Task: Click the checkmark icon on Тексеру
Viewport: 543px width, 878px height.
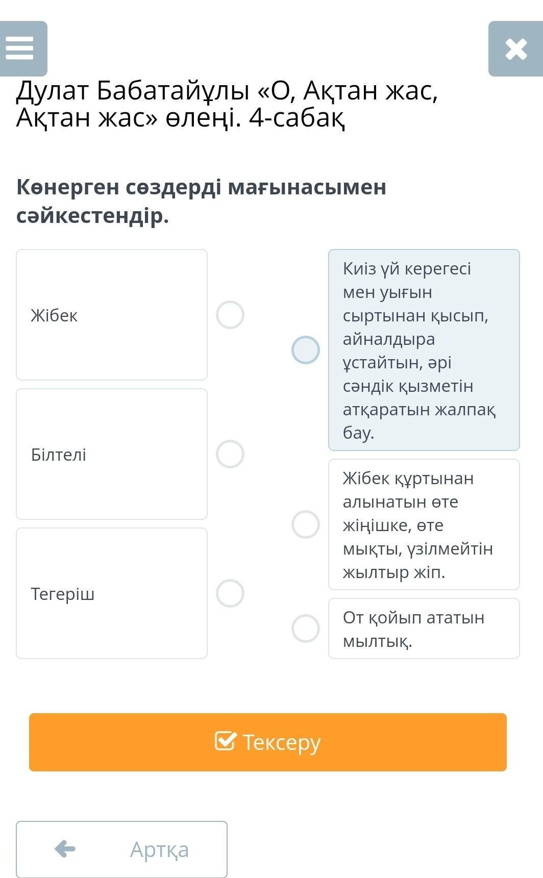Action: 226,741
